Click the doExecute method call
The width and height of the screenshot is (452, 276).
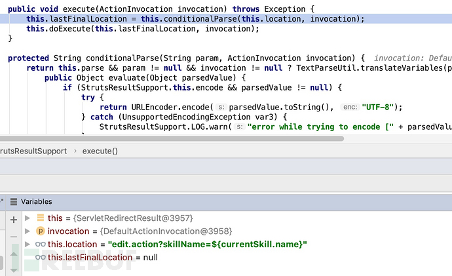click(69, 29)
